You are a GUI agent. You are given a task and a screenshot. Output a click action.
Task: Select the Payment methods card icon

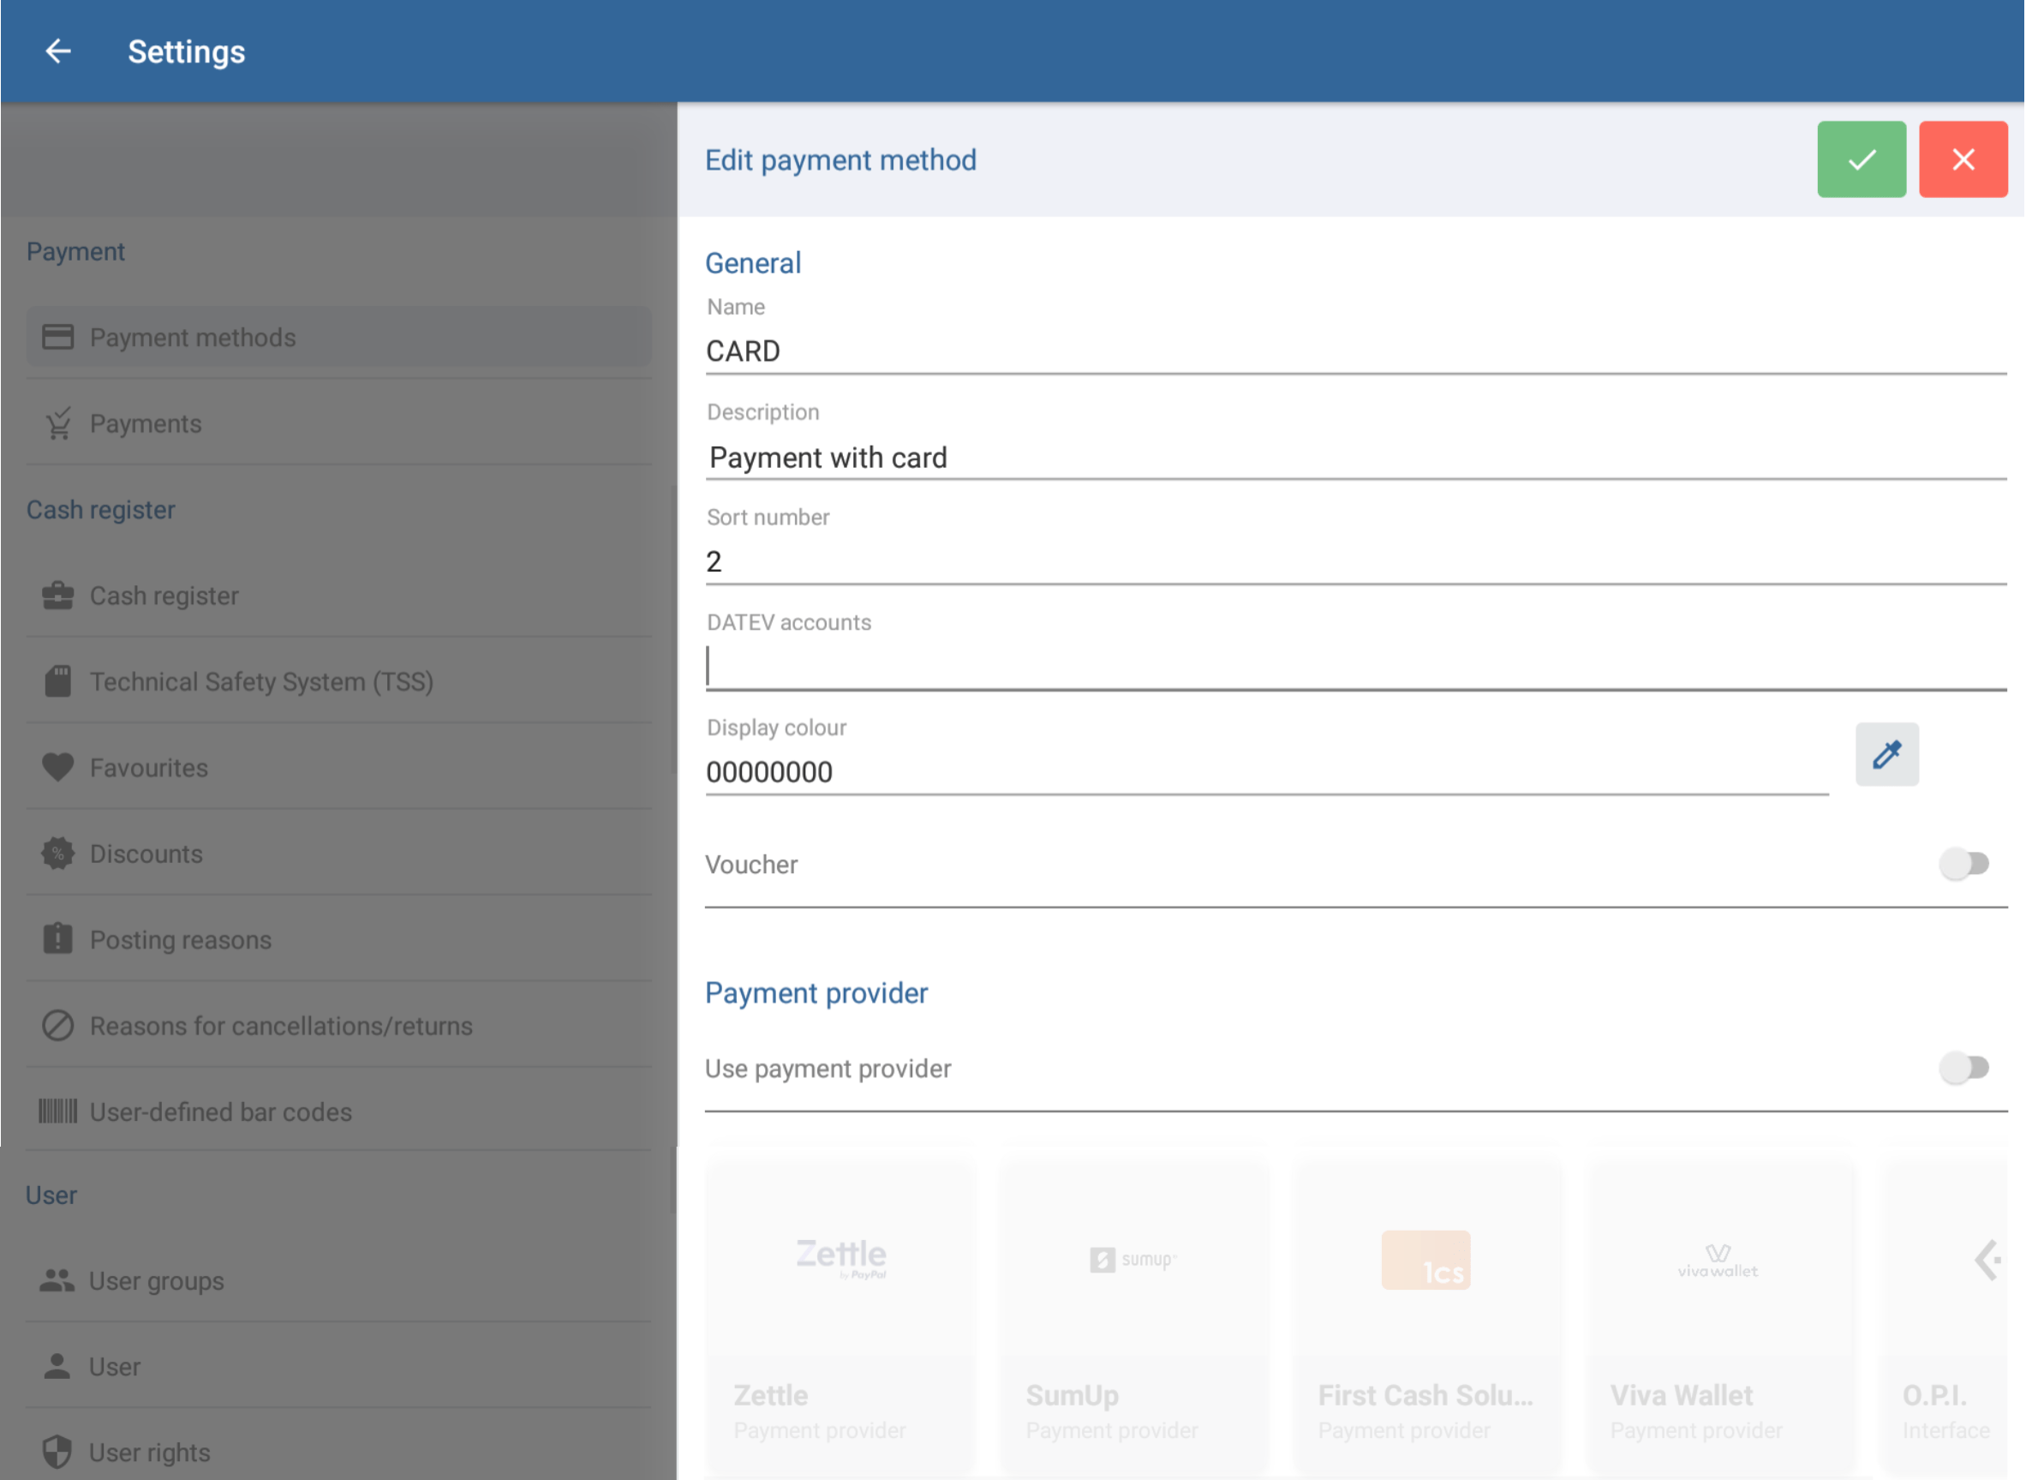coord(57,337)
